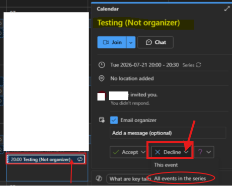Click the Add a message (optional) field
This screenshot has height=186, width=232.
[x=168, y=133]
